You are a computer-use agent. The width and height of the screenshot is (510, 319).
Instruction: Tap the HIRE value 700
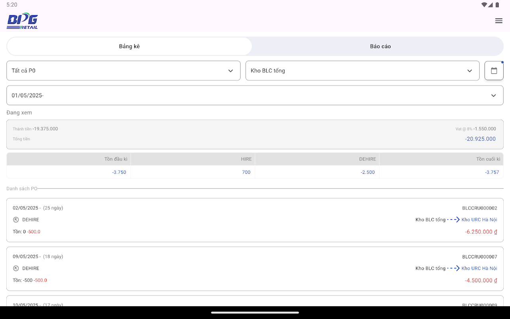pyautogui.click(x=246, y=172)
